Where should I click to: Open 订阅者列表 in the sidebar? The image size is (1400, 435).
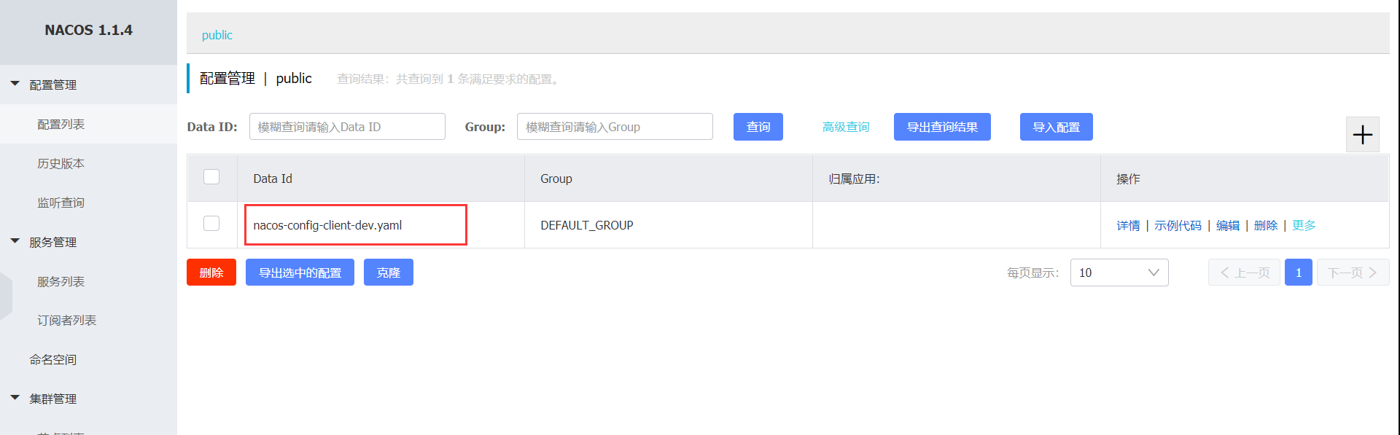pyautogui.click(x=67, y=321)
